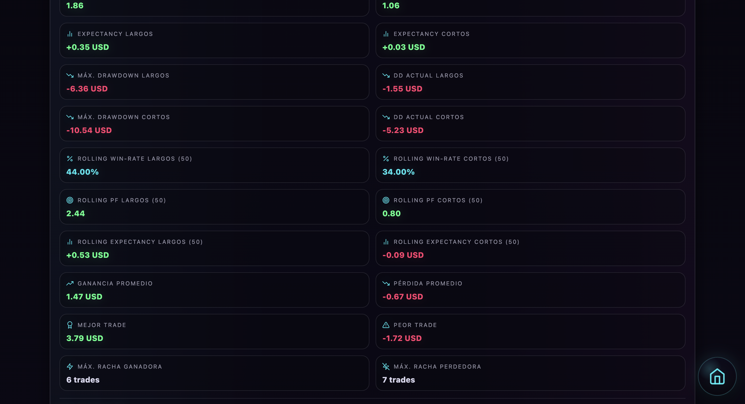The height and width of the screenshot is (404, 745).
Task: Click the Rolling Expectancy Largos +0.53 USD value
Action: pos(88,255)
